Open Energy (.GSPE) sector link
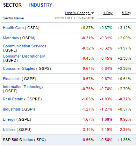This screenshot has height=146, width=136. coord(17,119)
